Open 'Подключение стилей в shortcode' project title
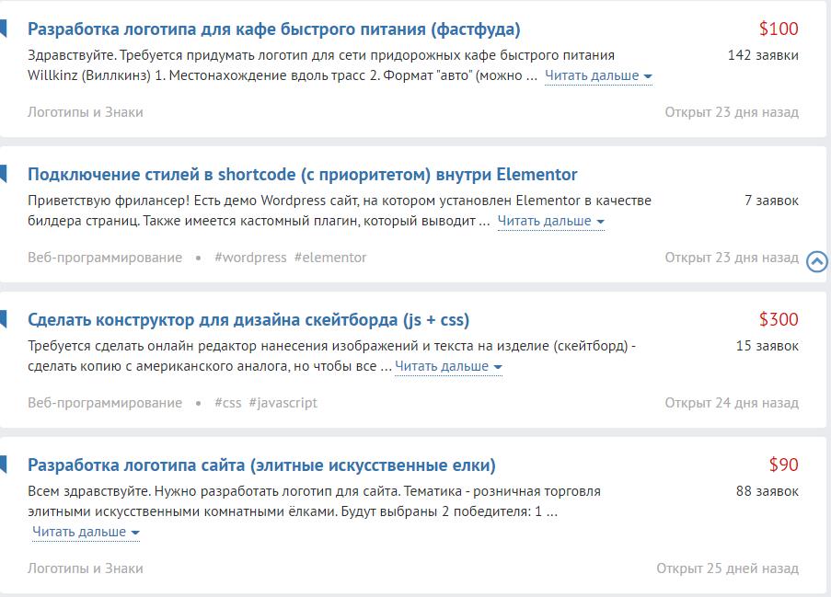This screenshot has width=831, height=597. 303,174
